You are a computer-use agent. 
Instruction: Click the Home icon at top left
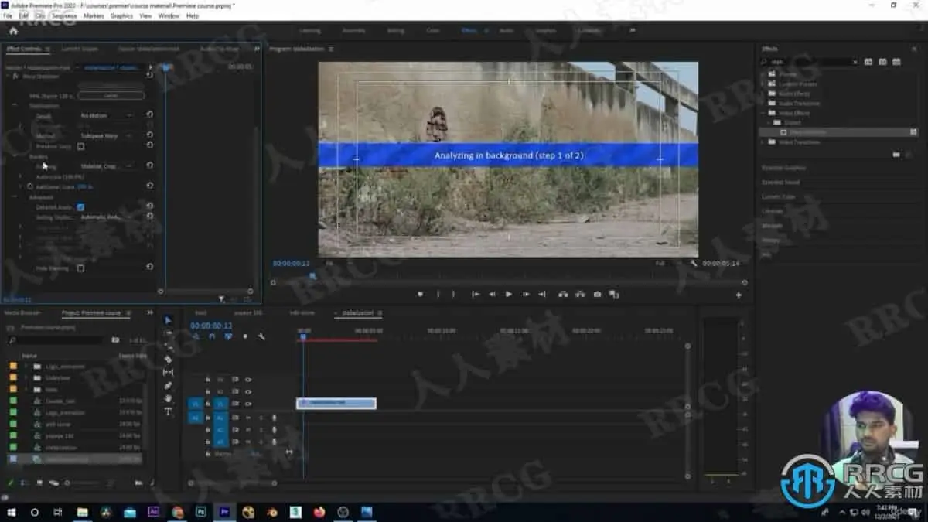[13, 31]
